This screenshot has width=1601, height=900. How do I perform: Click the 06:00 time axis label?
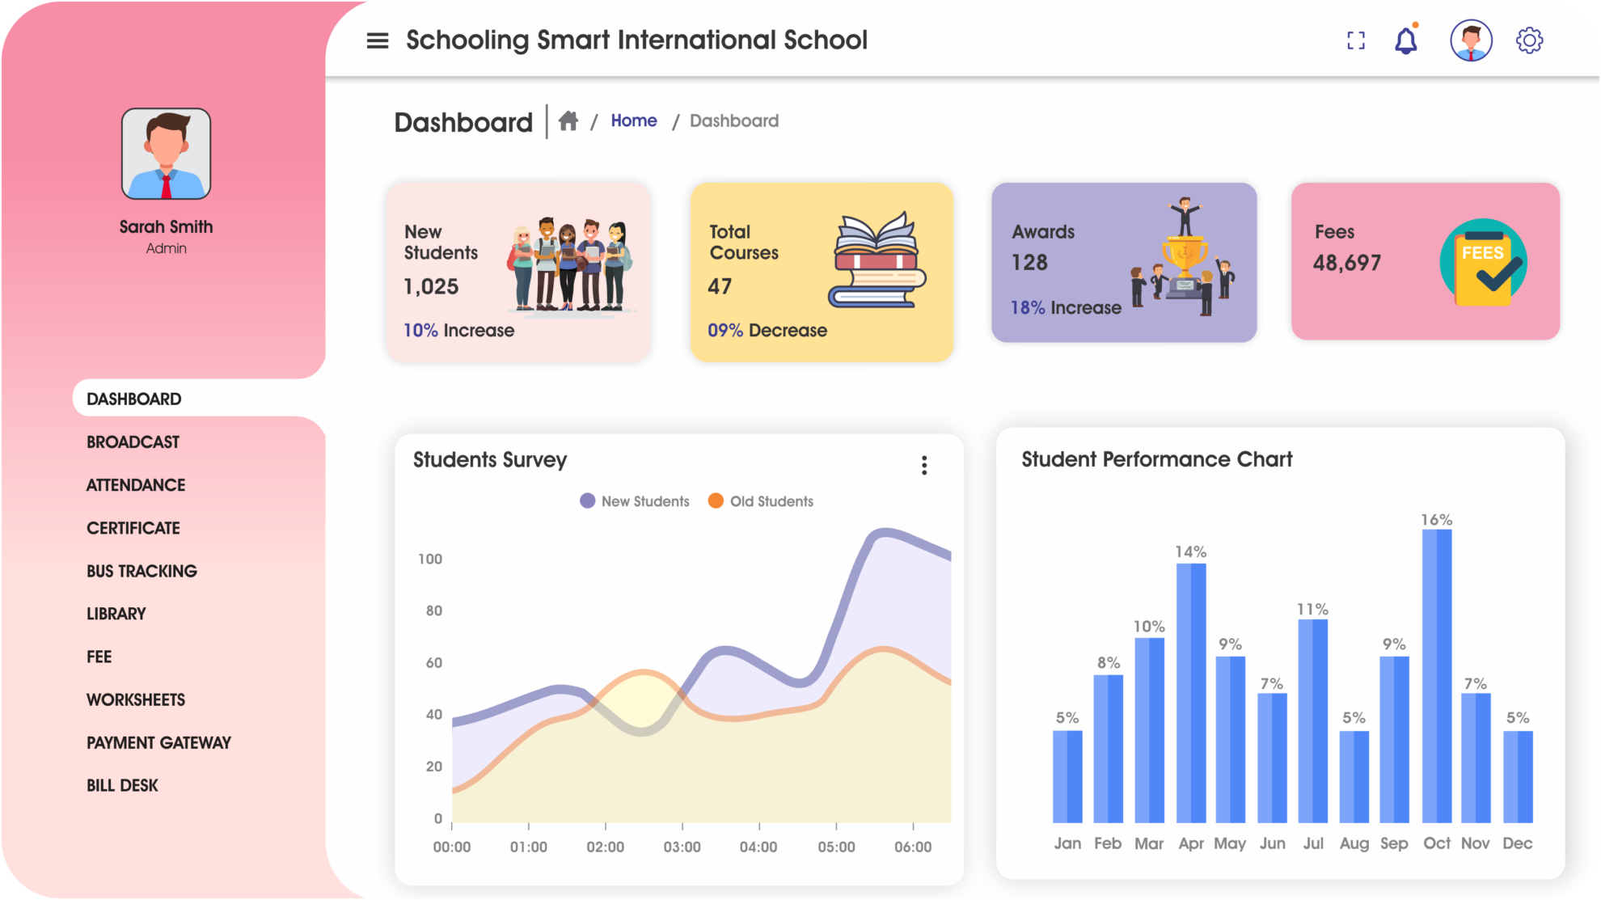[x=913, y=847]
